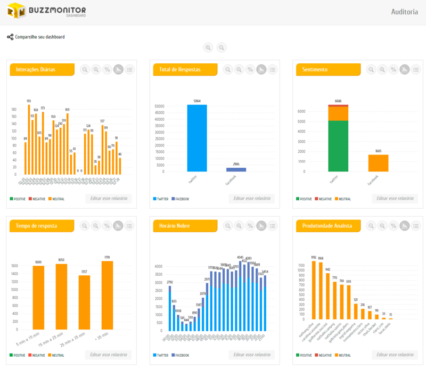The image size is (426, 369).
Task: Click the TWITTER blue legend swatch in Total de Respostas
Action: 155,199
